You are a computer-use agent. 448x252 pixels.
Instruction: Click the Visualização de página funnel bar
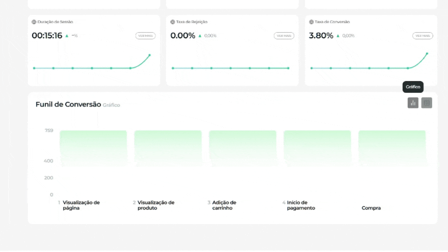[93, 148]
